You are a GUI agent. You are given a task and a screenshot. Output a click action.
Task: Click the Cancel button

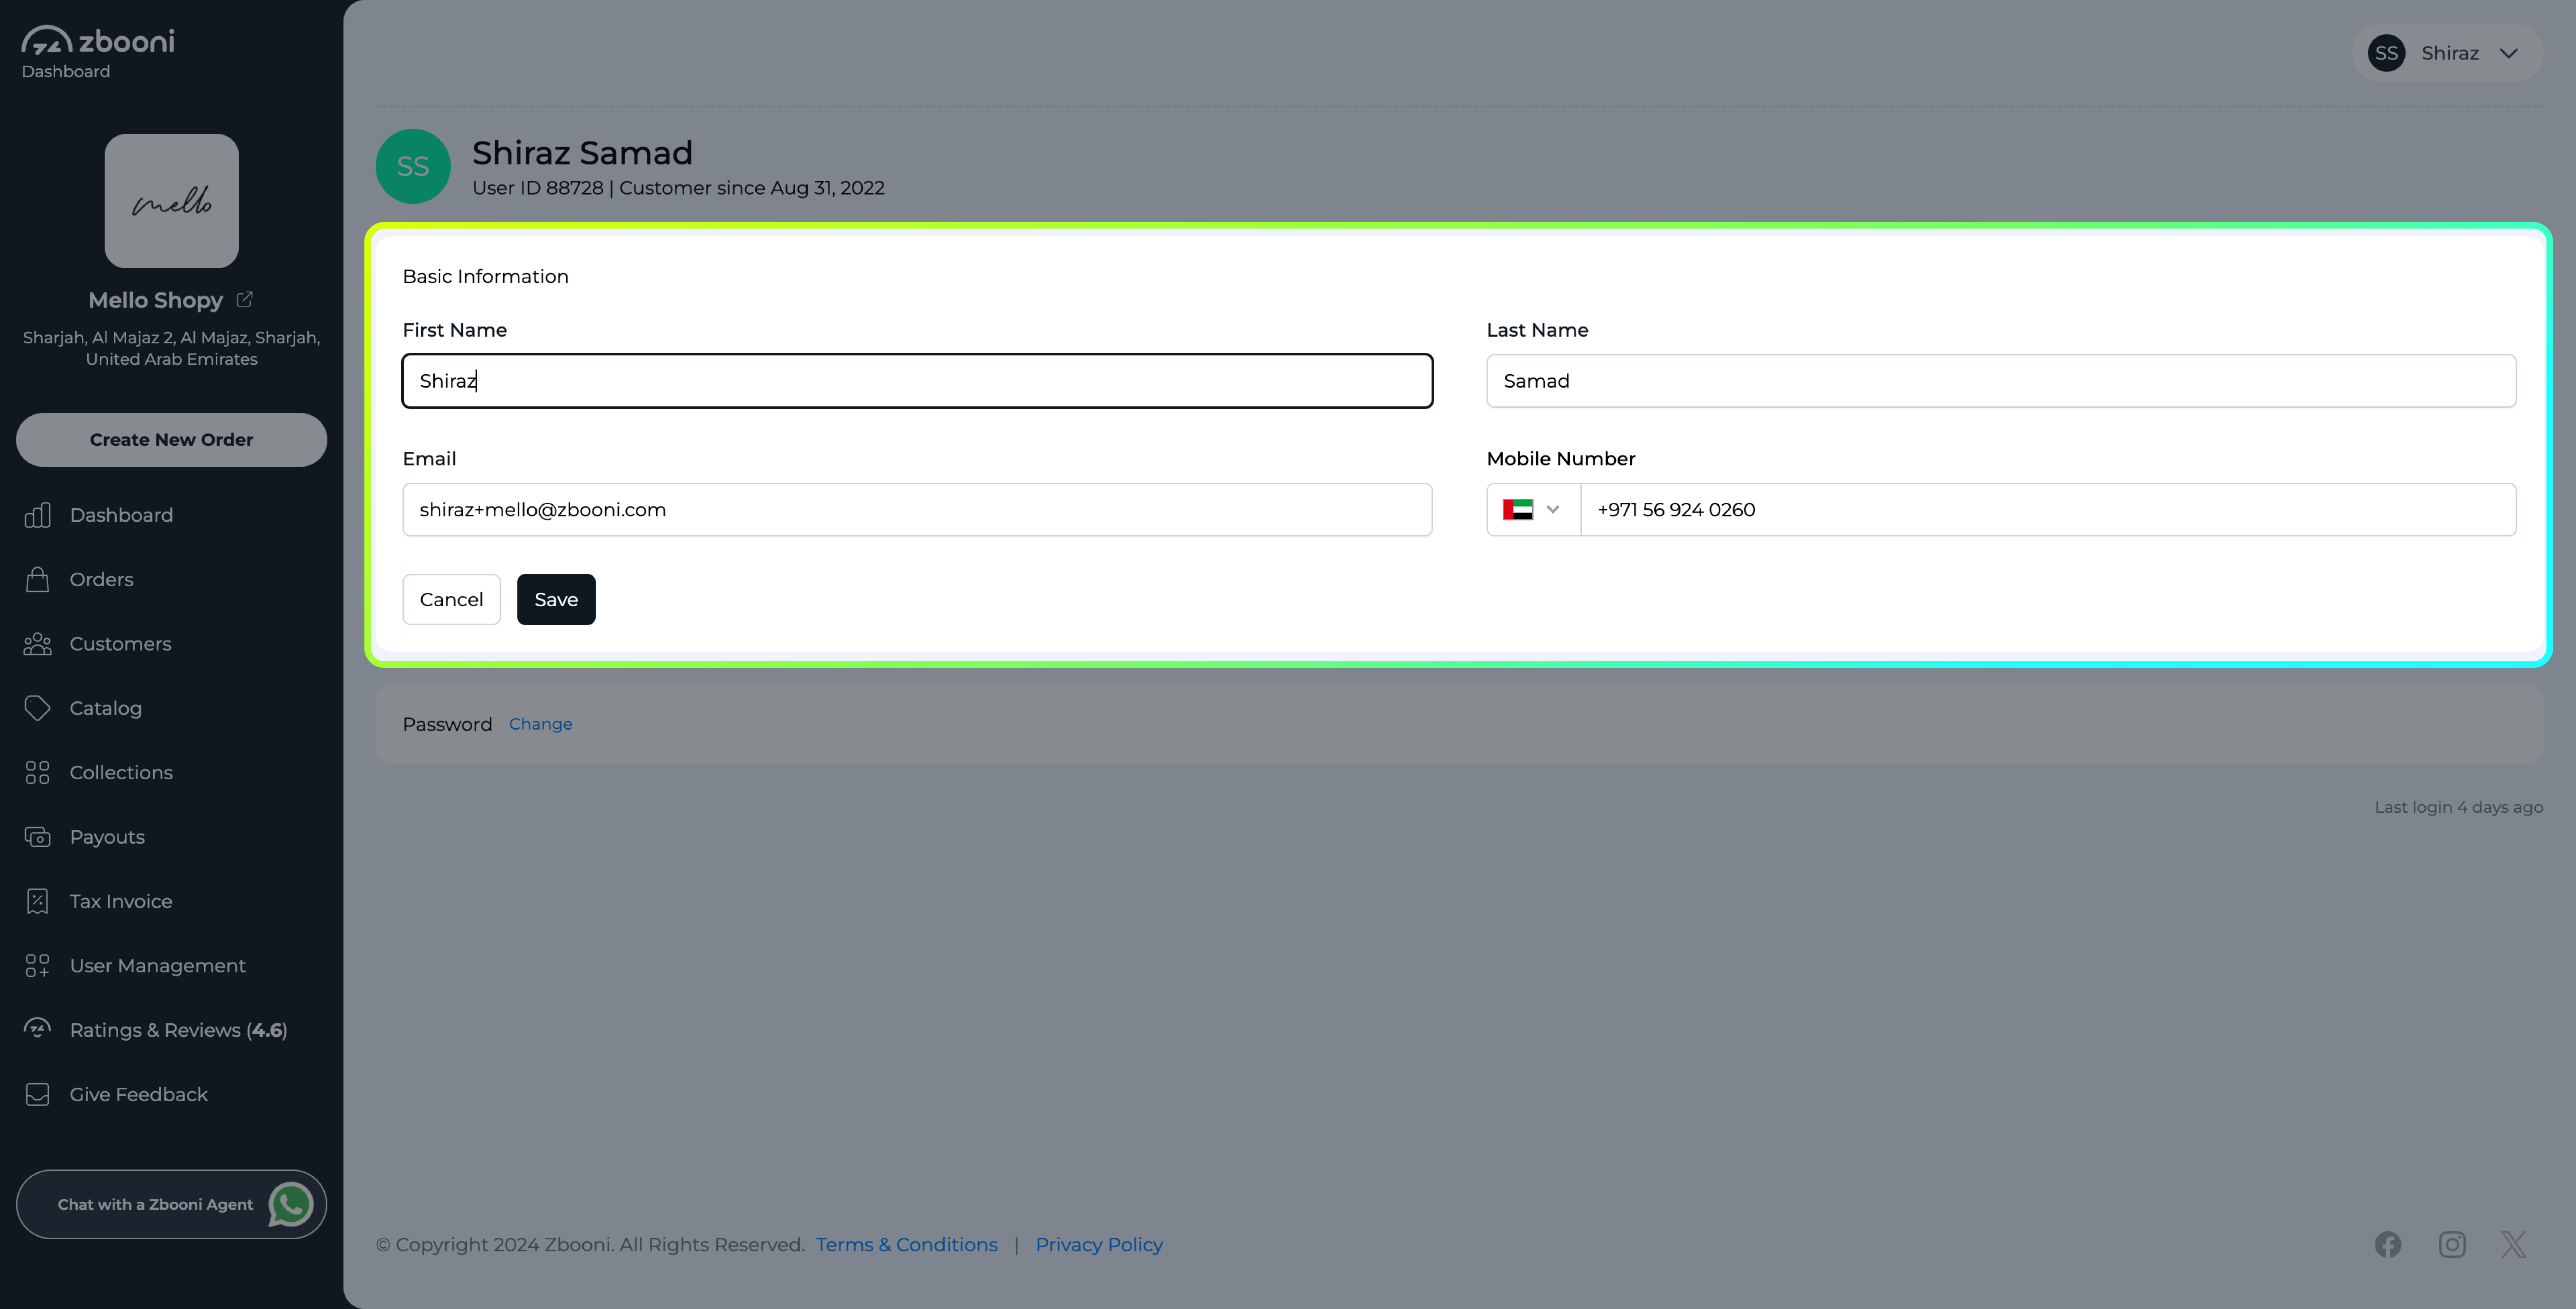point(451,599)
